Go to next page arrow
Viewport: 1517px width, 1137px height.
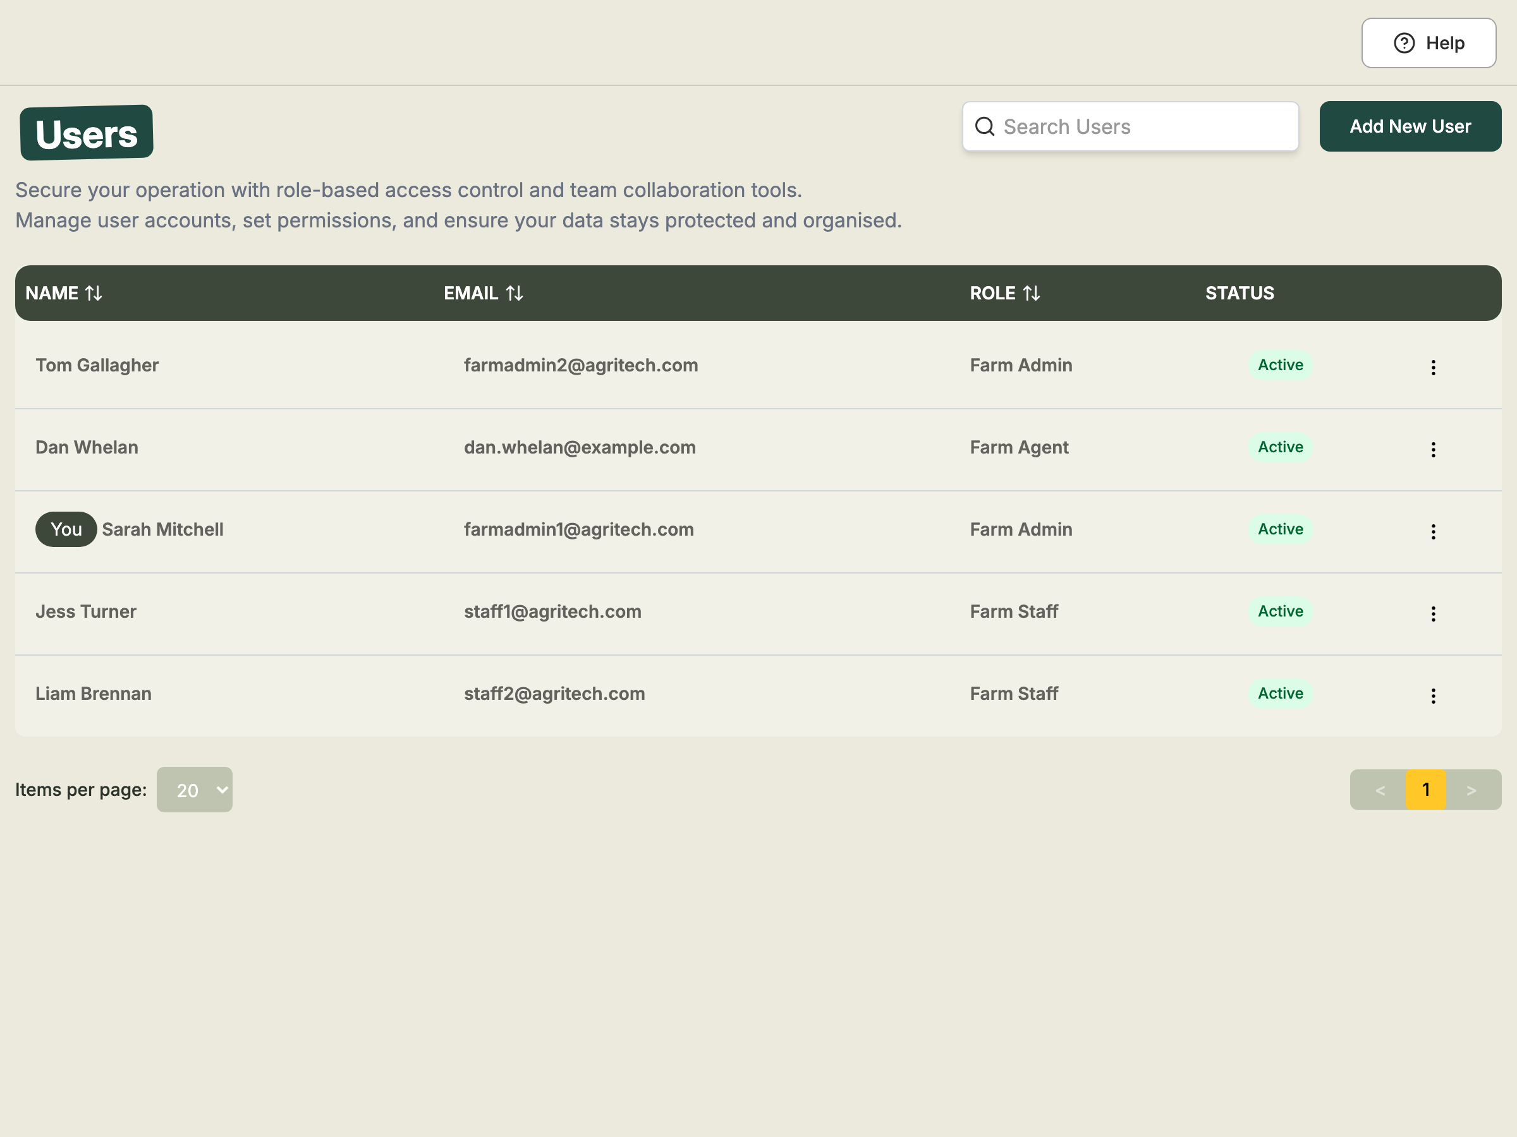pyautogui.click(x=1471, y=790)
